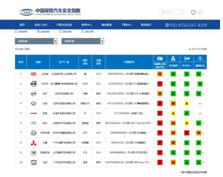Follow the 关于2019评级 link

(x=198, y=49)
